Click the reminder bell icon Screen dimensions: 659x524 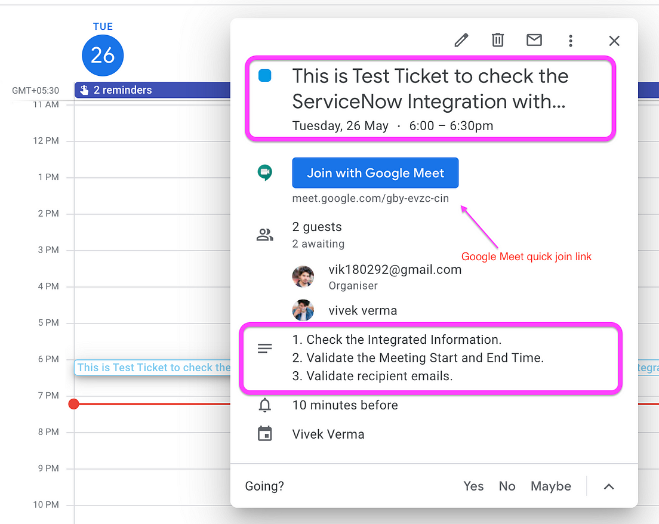265,405
